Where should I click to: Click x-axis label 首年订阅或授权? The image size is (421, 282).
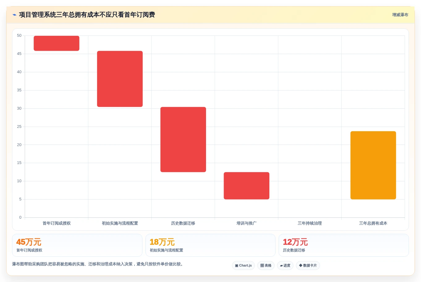pos(57,223)
